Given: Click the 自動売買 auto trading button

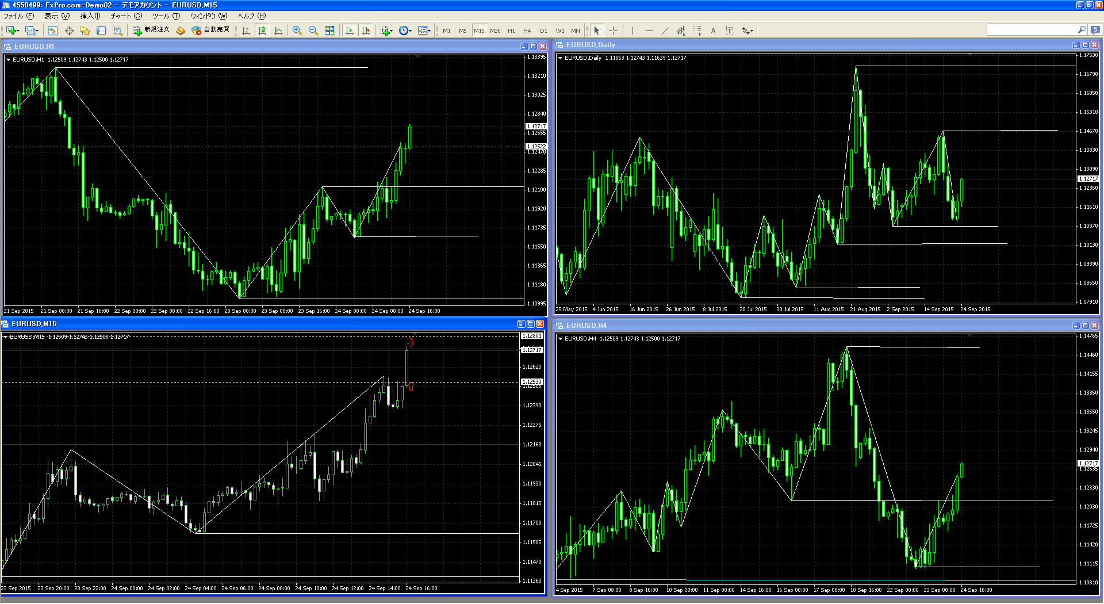Looking at the screenshot, I should pyautogui.click(x=210, y=30).
